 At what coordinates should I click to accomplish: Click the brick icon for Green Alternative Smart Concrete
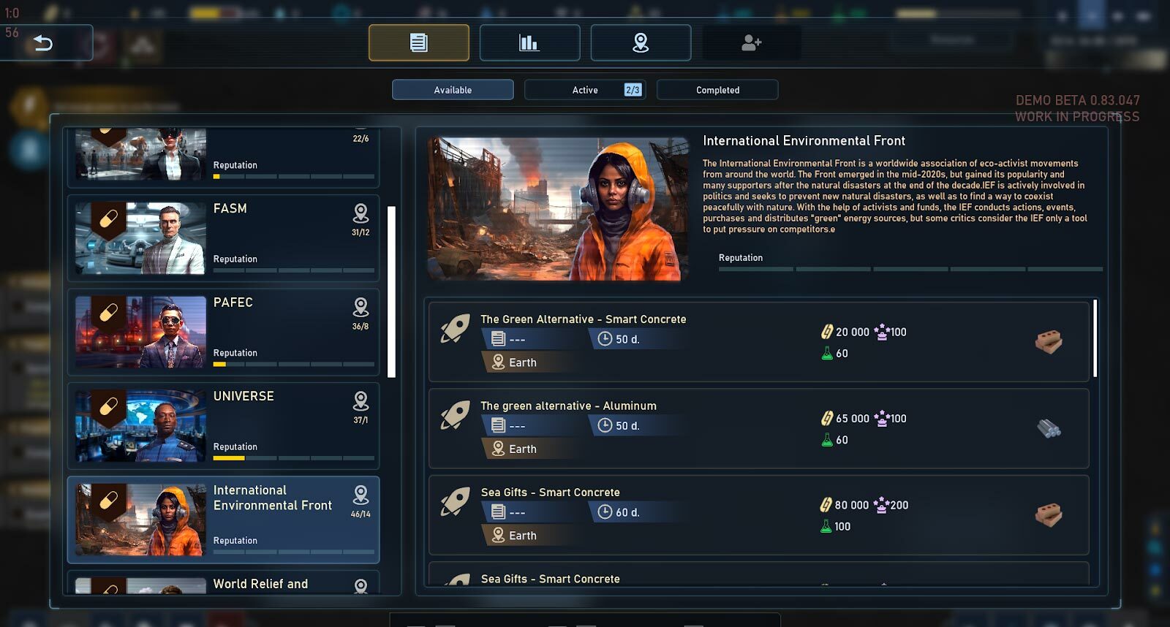[1048, 341]
